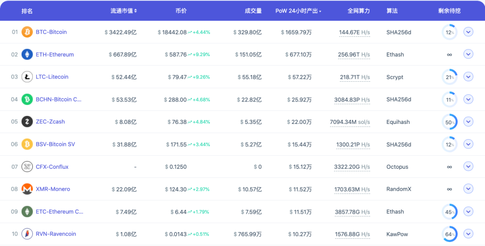Click the green Bitcoin Cash icon
Screen dimensions: 485x246
pyautogui.click(x=27, y=100)
